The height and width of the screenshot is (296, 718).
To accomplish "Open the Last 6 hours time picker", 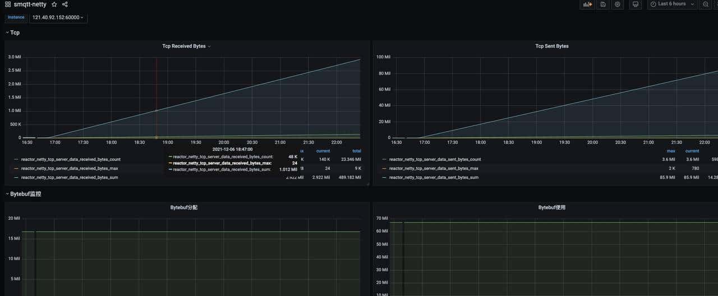I will click(x=672, y=4).
